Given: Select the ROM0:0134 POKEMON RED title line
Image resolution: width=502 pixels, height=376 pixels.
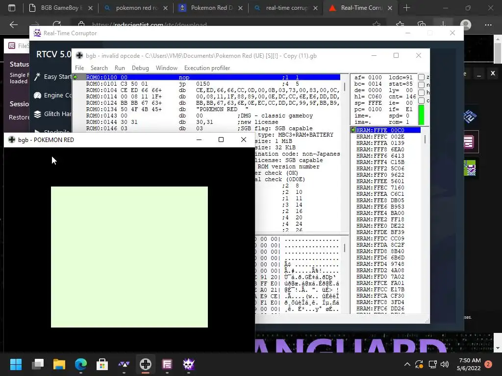Looking at the screenshot, I should [213, 109].
